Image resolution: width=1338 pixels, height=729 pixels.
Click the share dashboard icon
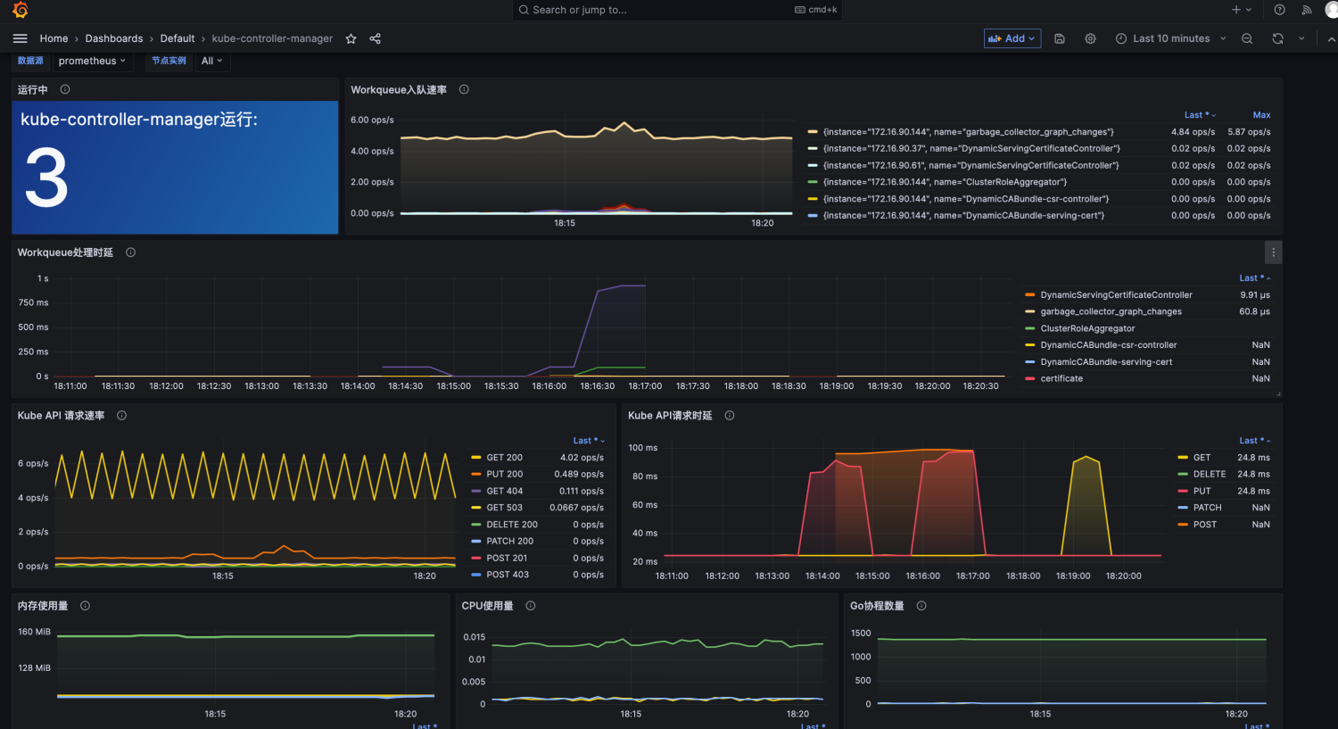(376, 38)
